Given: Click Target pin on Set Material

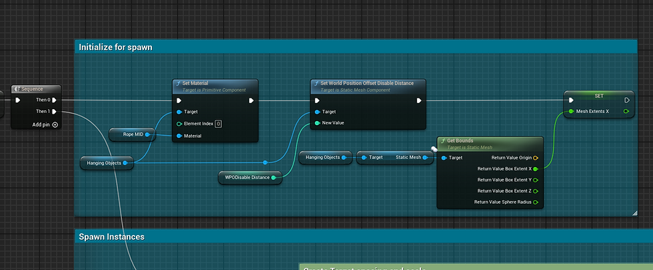Looking at the screenshot, I should pyautogui.click(x=179, y=112).
